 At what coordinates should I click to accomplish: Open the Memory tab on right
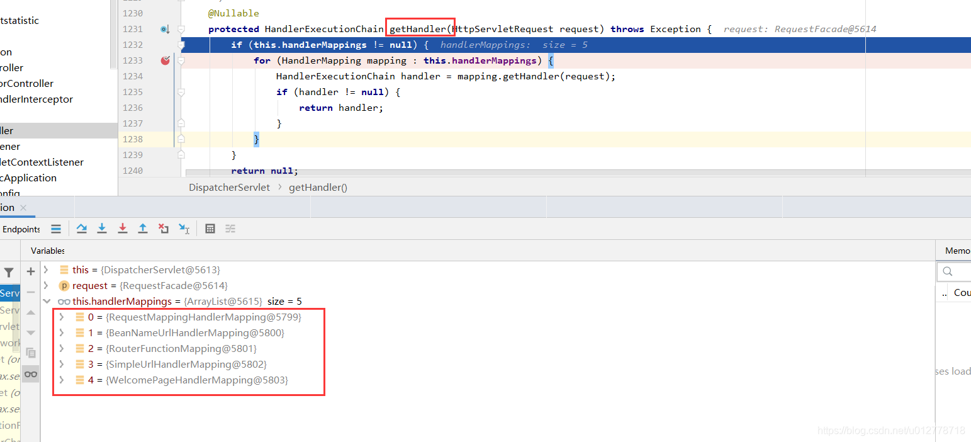tap(957, 251)
